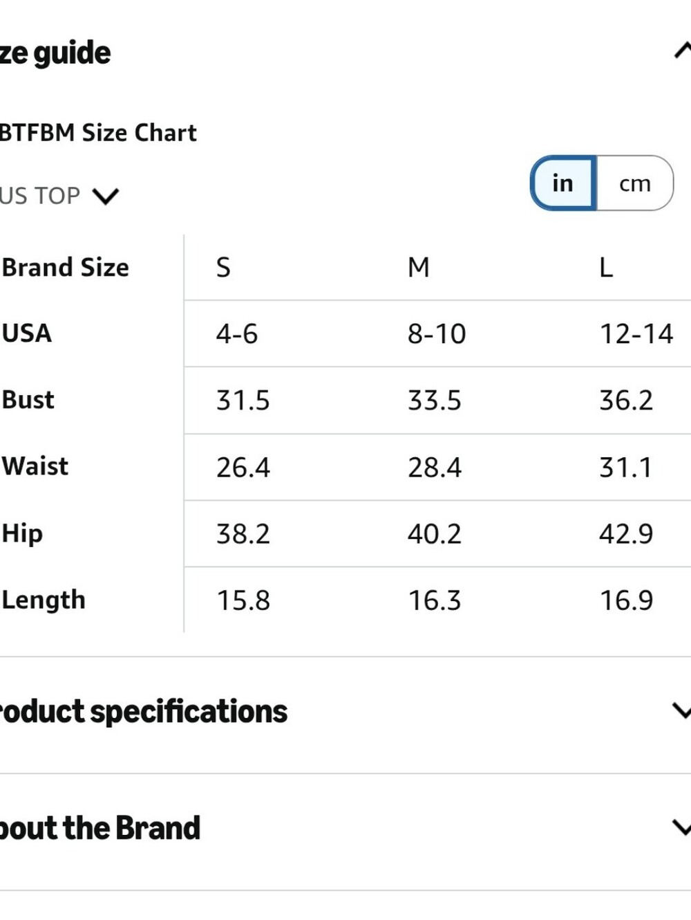Collapse the Size guide section chevron
The width and height of the screenshot is (691, 920).
point(683,50)
